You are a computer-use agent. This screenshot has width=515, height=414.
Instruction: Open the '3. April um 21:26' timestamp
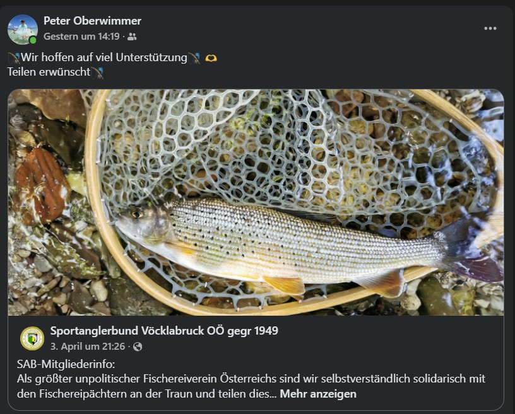88,347
